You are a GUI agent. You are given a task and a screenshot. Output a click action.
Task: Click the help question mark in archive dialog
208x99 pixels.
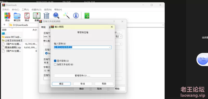tap(114, 22)
